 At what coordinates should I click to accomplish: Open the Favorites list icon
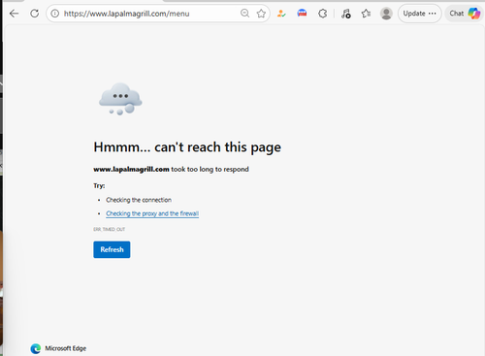pyautogui.click(x=366, y=14)
